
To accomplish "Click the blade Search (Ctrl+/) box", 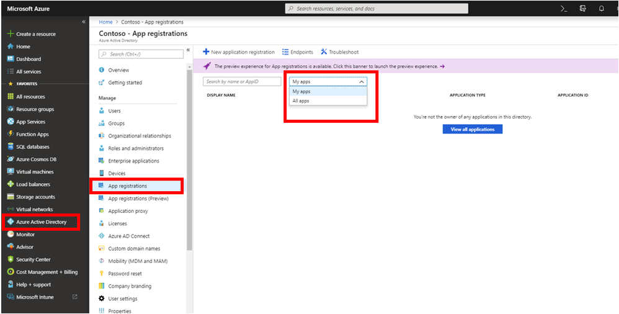I will 141,54.
